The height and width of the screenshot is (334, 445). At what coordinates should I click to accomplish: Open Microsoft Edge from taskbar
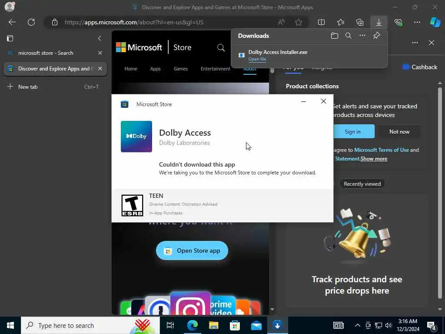pyautogui.click(x=192, y=325)
